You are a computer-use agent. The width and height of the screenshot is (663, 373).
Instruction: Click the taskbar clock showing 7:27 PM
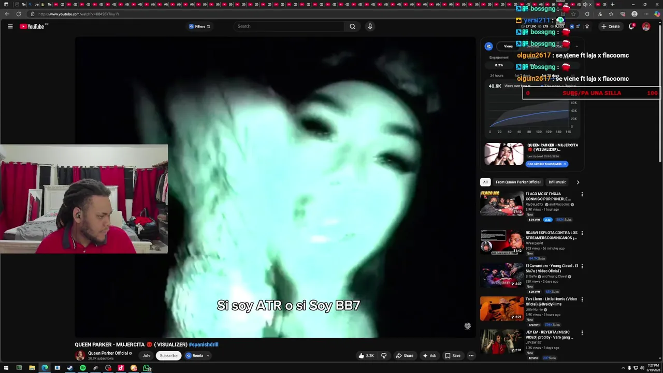click(x=654, y=368)
